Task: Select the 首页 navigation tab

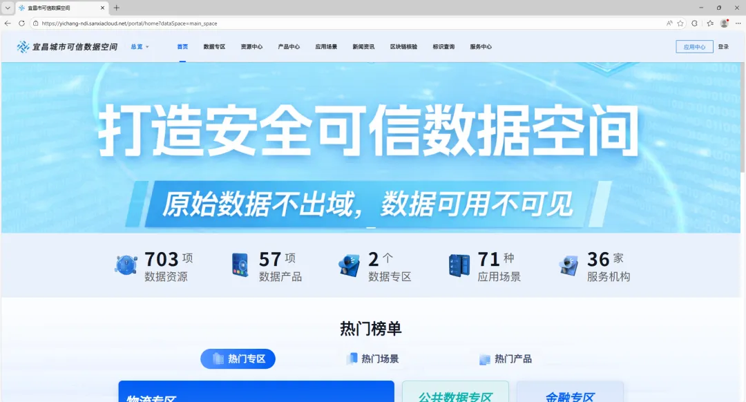Action: (x=182, y=46)
